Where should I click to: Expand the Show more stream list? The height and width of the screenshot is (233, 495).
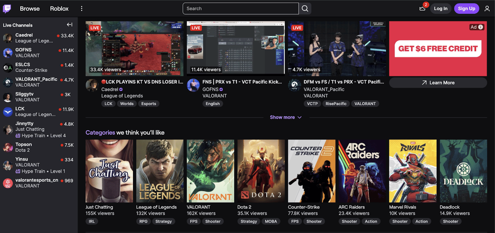point(286,117)
